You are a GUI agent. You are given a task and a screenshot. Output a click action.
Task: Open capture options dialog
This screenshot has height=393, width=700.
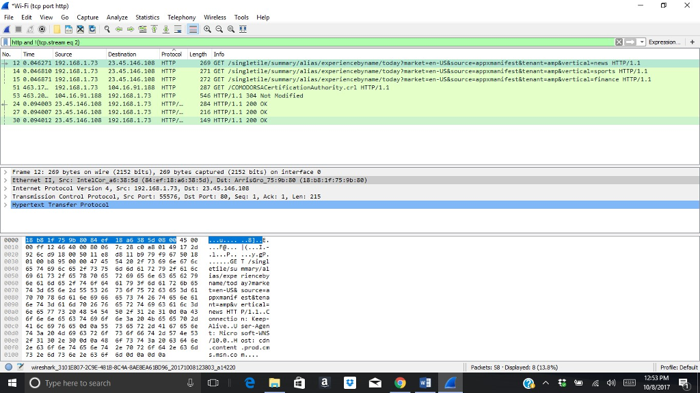(x=41, y=29)
